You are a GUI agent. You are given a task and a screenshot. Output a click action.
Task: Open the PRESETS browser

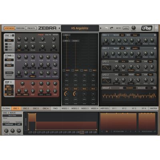tap(31, 28)
